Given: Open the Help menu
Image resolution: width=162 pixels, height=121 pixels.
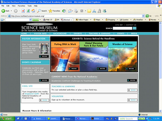Looking at the screenshot, I should click(36, 6).
